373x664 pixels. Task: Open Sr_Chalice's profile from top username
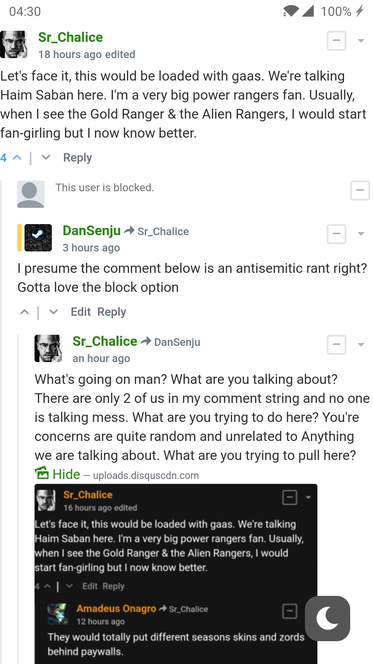[x=70, y=37]
